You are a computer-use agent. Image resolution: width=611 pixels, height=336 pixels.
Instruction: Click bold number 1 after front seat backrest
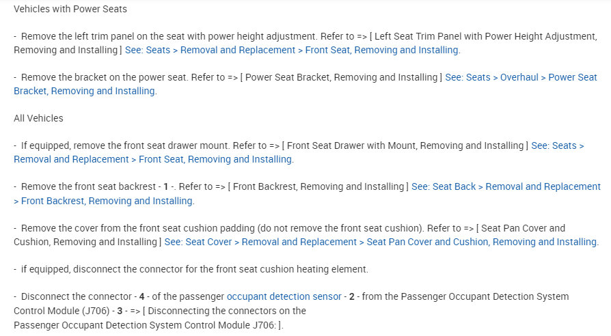(165, 186)
